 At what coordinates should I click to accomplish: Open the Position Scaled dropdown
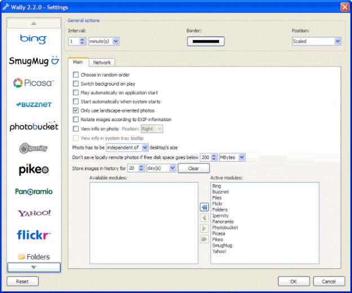click(x=317, y=41)
